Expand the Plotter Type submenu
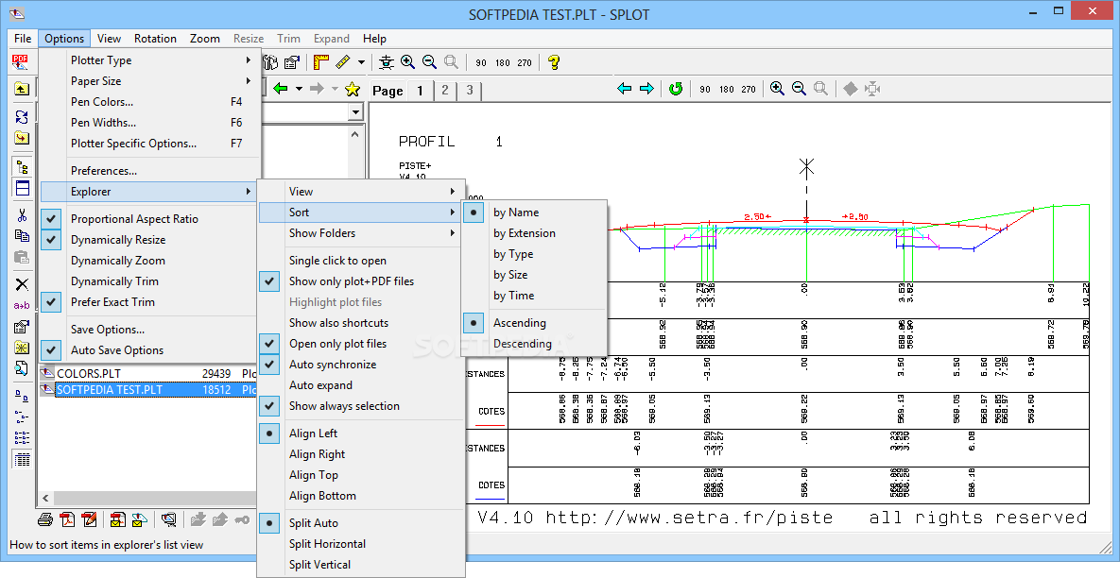 148,60
